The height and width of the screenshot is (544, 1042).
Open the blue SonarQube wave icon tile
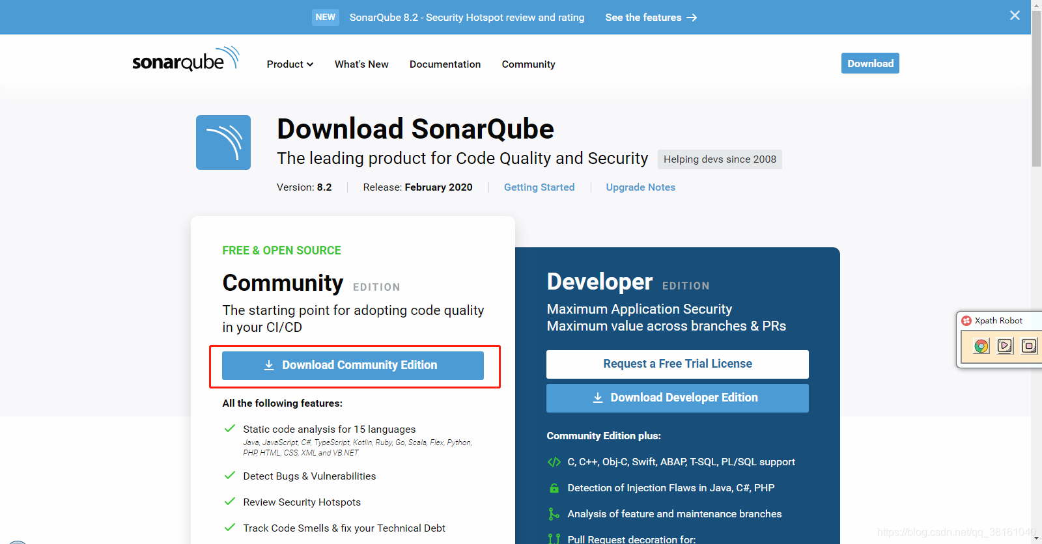pos(223,143)
